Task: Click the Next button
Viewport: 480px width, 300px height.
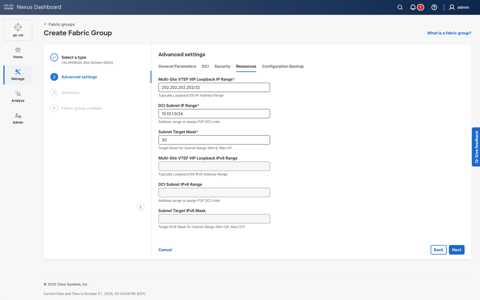Action: tap(457, 250)
